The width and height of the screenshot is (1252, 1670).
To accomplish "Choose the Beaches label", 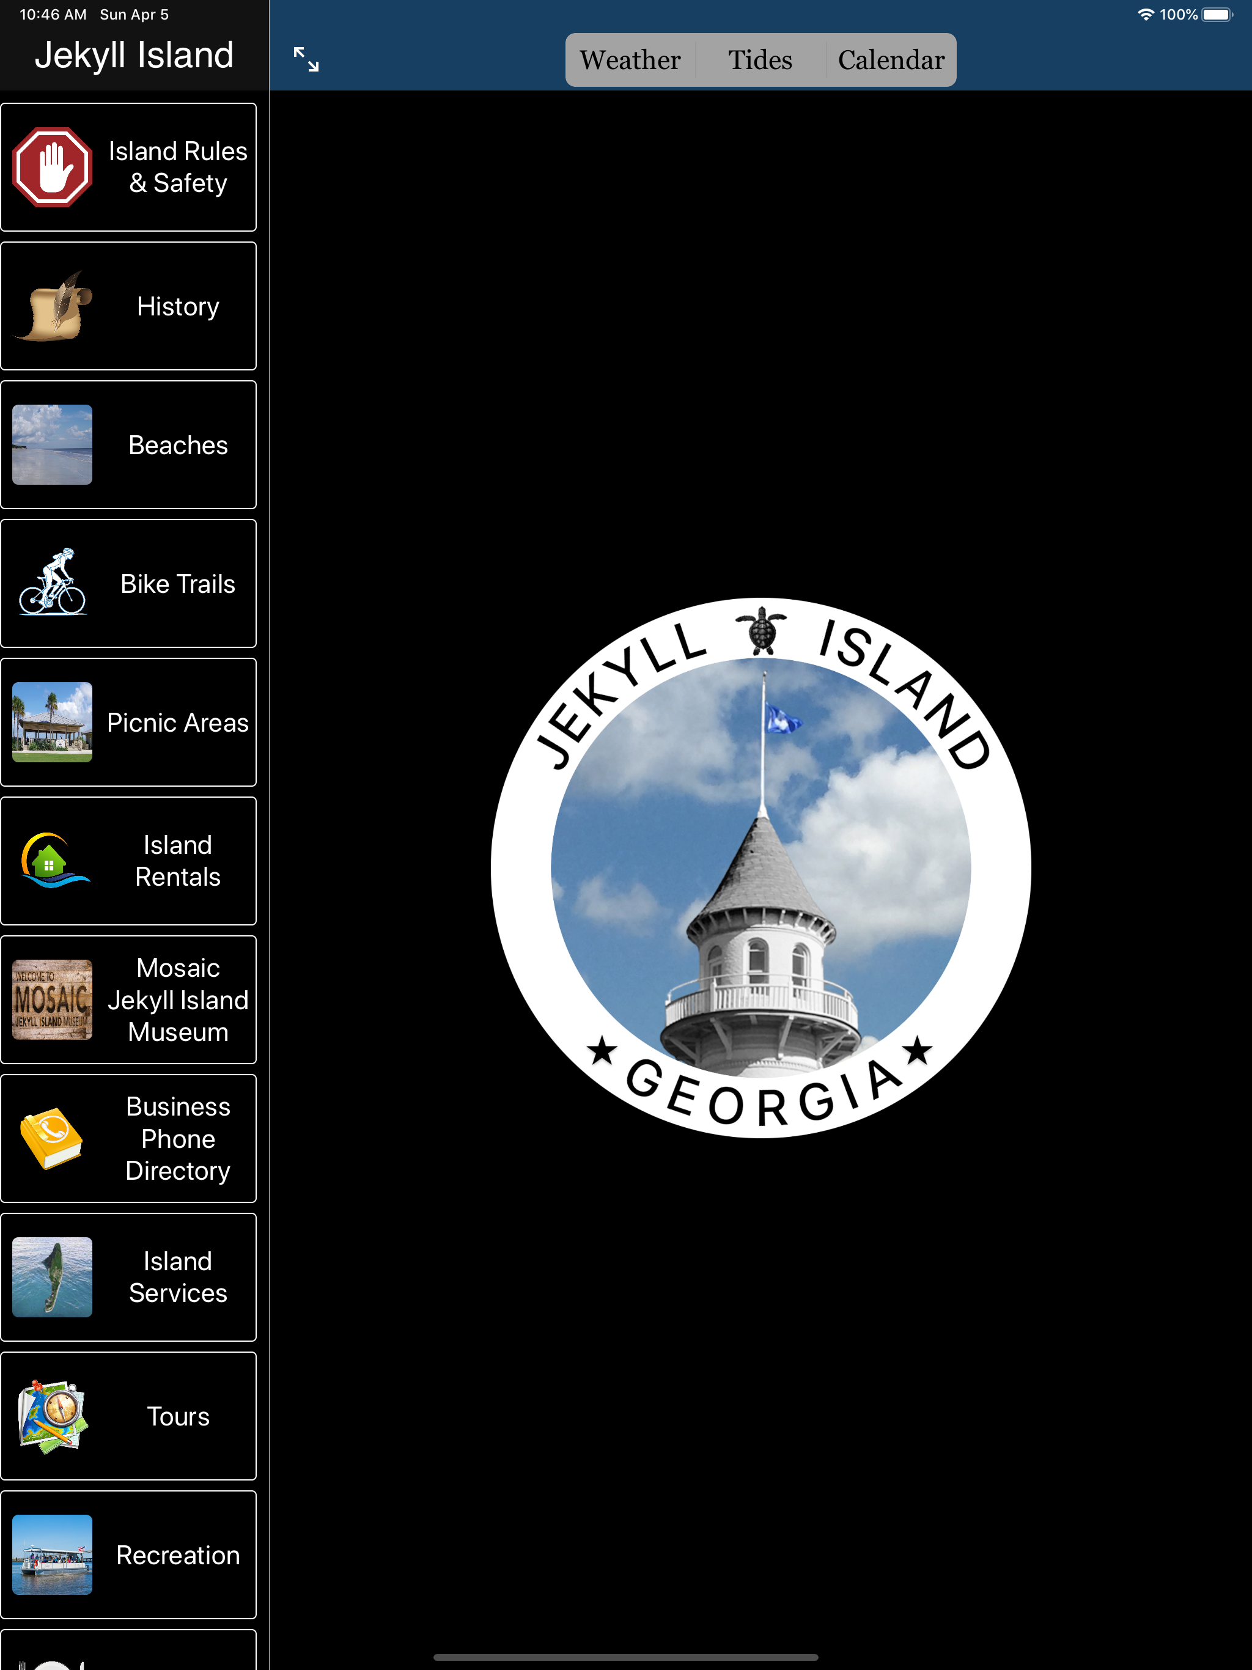I will 179,446.
